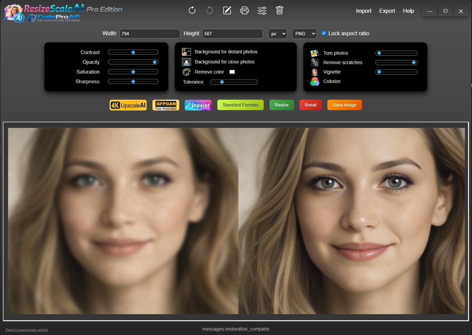Click the Save image button
472x335 pixels.
click(x=344, y=105)
